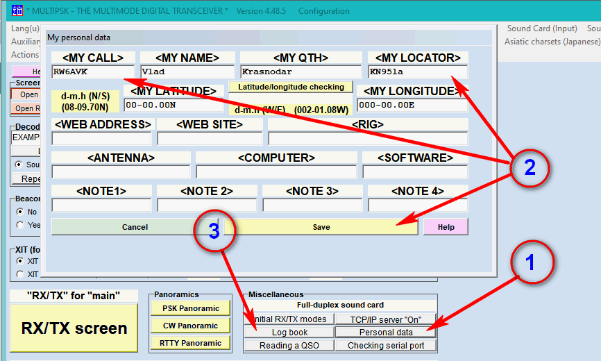Viewport: 601px width, 361px height.
Task: Click the Repe... button
Action: 26,178
